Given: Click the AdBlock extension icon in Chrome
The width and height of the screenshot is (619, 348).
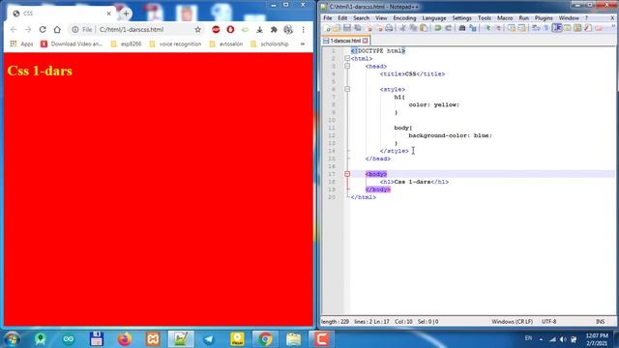Looking at the screenshot, I should [x=216, y=30].
